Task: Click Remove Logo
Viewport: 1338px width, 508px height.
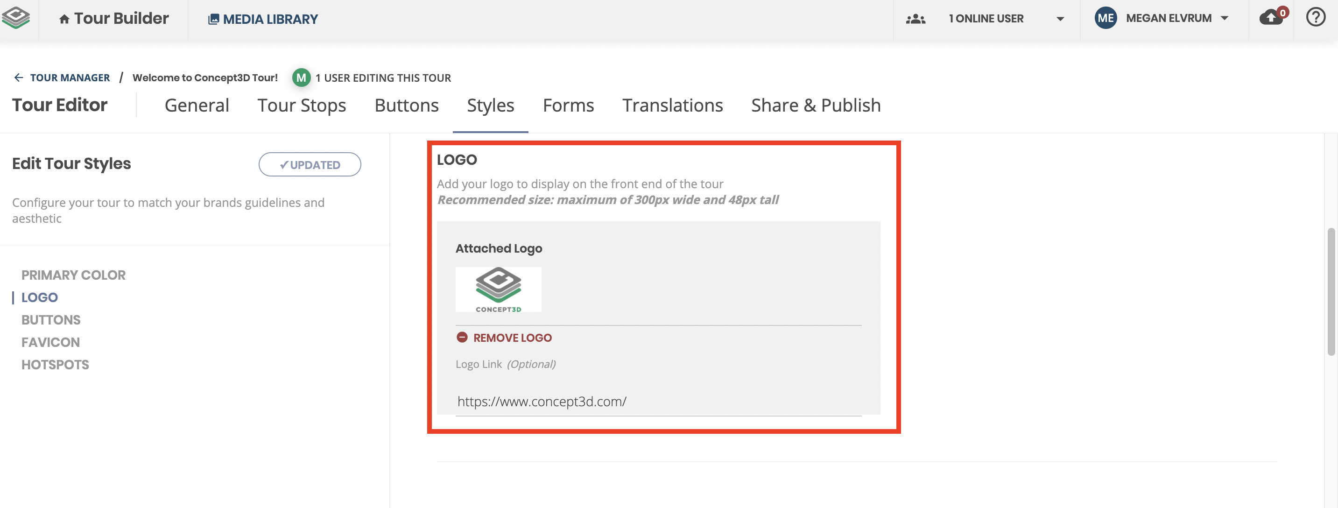Action: 512,338
